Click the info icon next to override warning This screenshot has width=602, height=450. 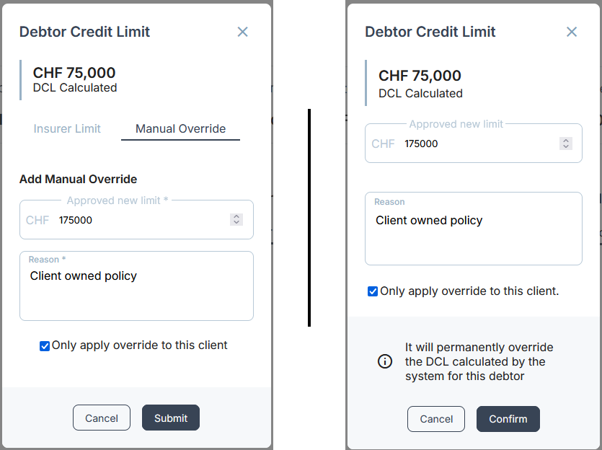[385, 361]
